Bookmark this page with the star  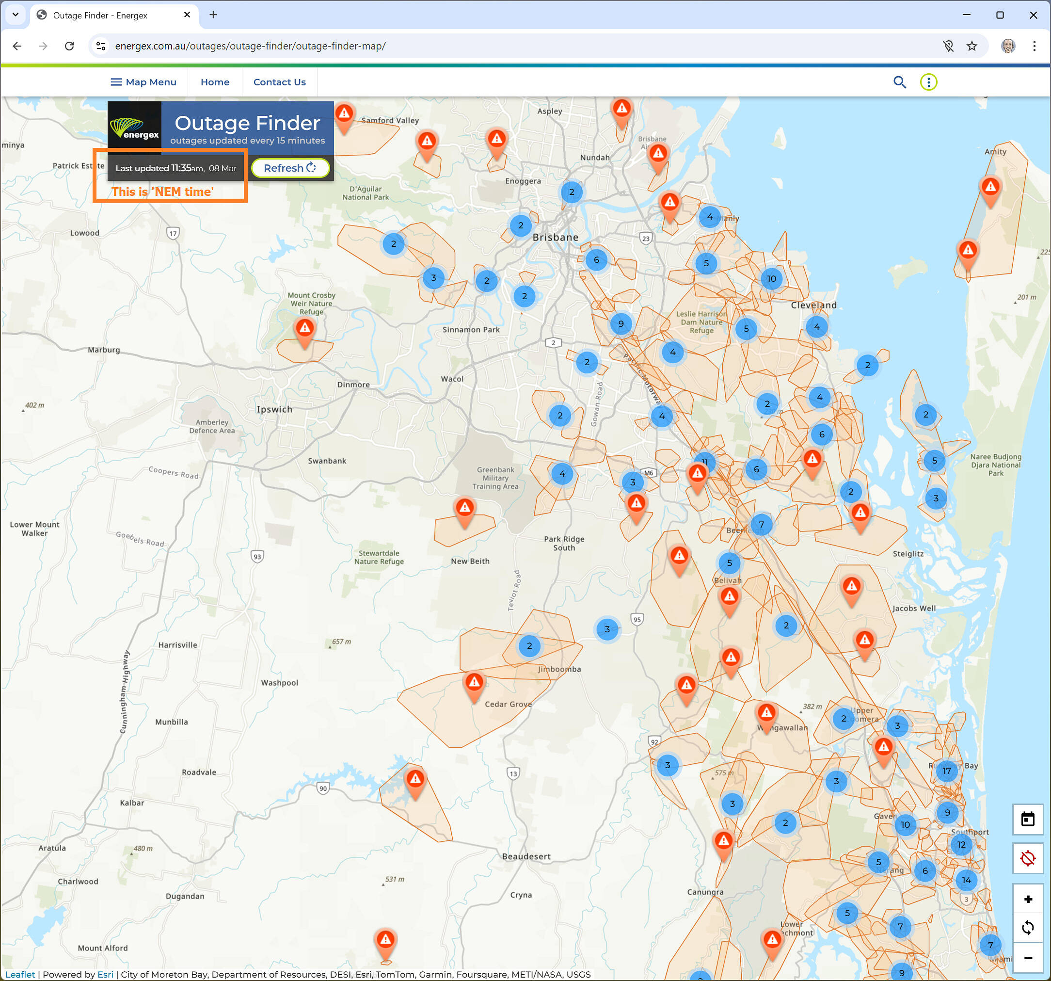971,46
